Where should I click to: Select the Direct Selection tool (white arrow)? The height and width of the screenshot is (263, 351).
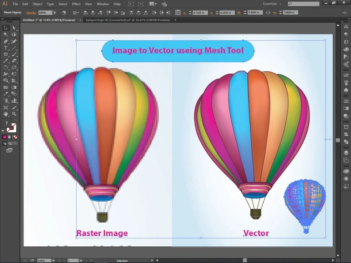[x=14, y=28]
